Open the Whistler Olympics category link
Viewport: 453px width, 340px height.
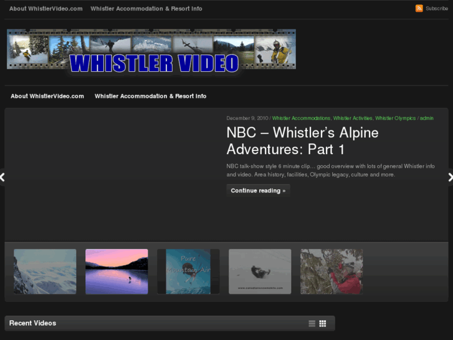(x=395, y=118)
